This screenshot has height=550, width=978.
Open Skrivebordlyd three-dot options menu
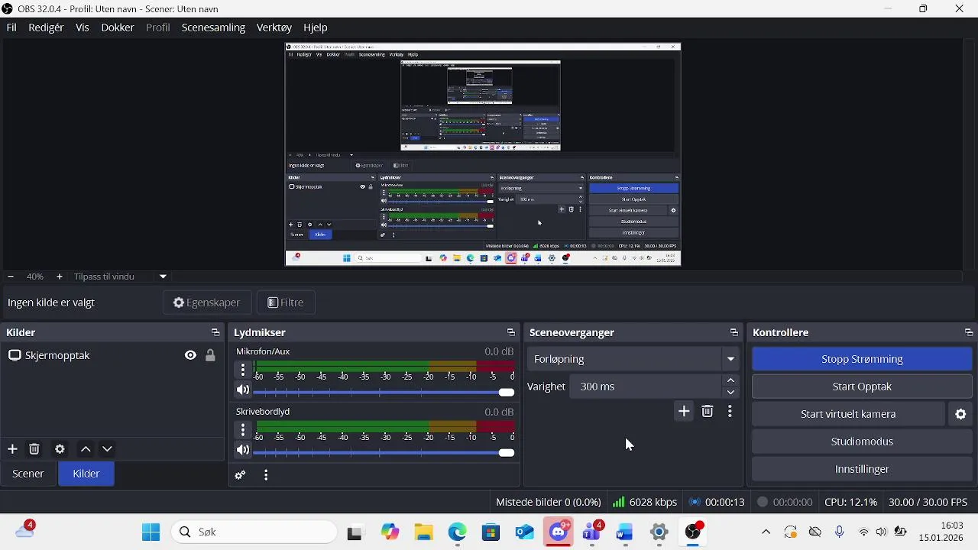tap(243, 430)
